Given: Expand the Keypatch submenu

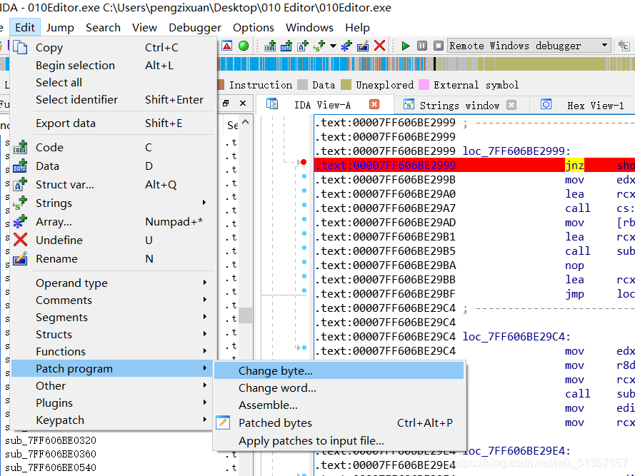Looking at the screenshot, I should pyautogui.click(x=112, y=420).
